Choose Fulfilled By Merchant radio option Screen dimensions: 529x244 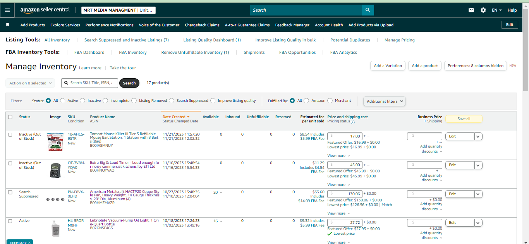point(330,101)
